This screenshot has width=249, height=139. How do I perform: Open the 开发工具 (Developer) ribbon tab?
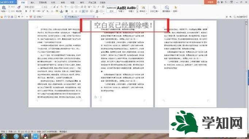click(x=92, y=3)
